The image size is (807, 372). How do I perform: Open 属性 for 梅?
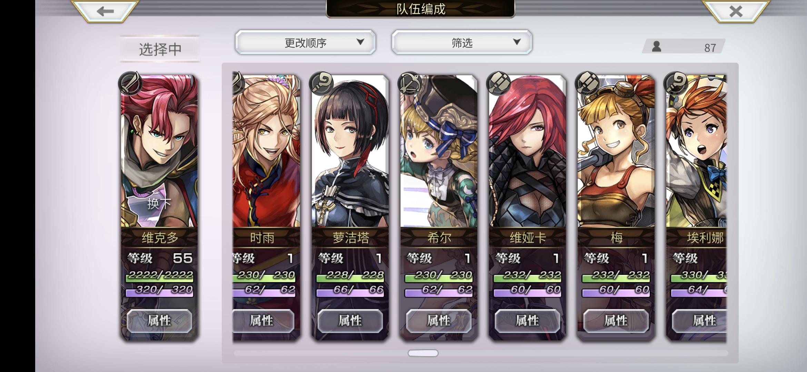(x=616, y=321)
